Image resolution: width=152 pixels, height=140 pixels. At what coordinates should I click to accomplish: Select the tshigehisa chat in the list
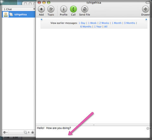(x=19, y=15)
